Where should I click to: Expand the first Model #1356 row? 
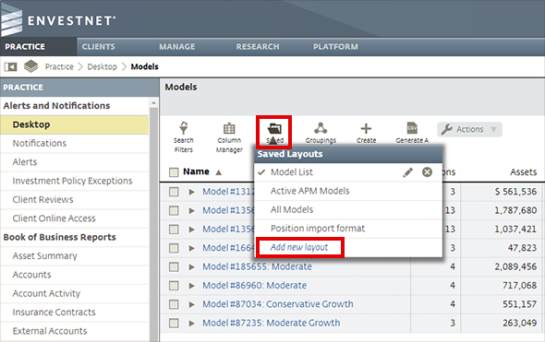click(191, 210)
